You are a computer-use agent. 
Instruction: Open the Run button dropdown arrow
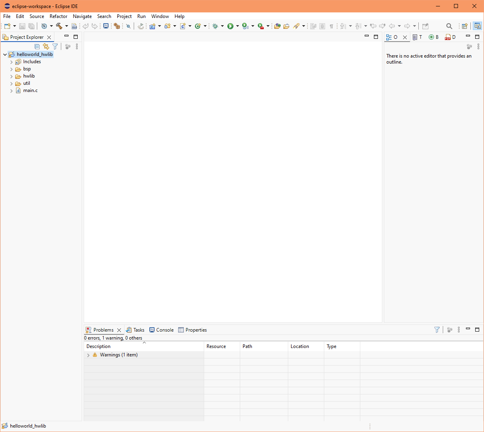237,26
